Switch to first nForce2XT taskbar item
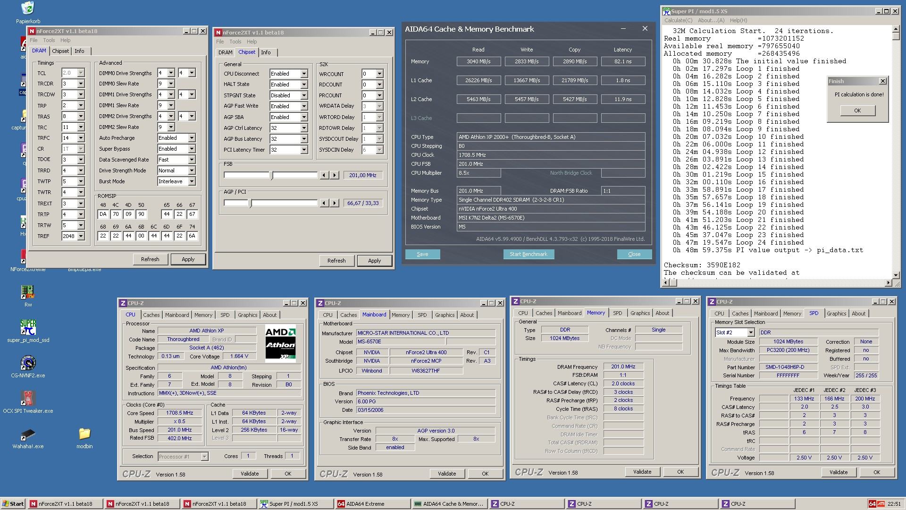The image size is (906, 510). [x=65, y=504]
